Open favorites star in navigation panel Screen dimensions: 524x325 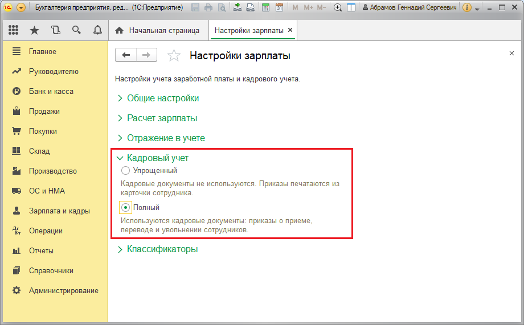[x=34, y=30]
